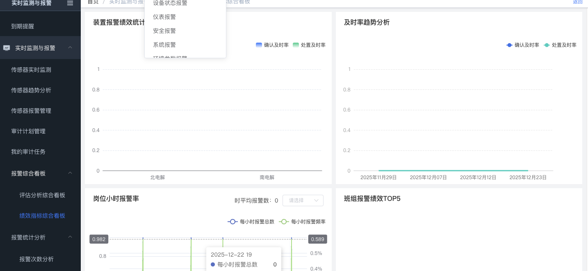Click the hamburger menu icon in sidebar header

[70, 3]
